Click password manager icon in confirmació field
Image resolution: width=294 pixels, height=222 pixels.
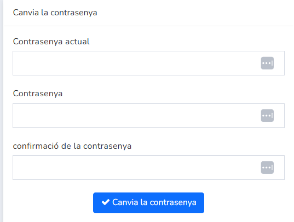[267, 167]
